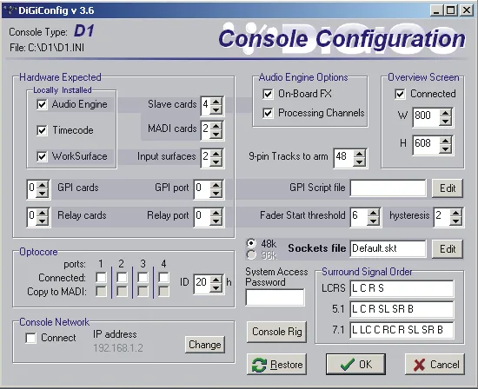
Task: Click the Overview width 800 field
Action: (x=427, y=117)
